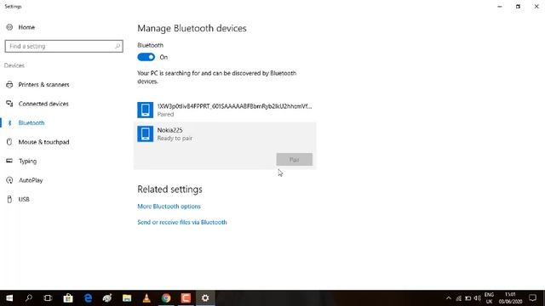Open Mouse & touchpad settings
The image size is (545, 306).
click(43, 142)
